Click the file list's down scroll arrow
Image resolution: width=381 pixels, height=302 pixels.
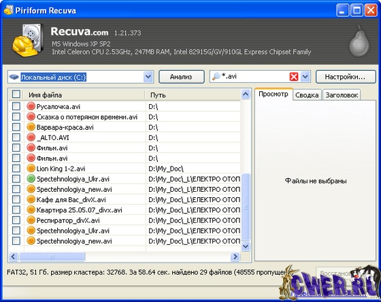coord(246,246)
